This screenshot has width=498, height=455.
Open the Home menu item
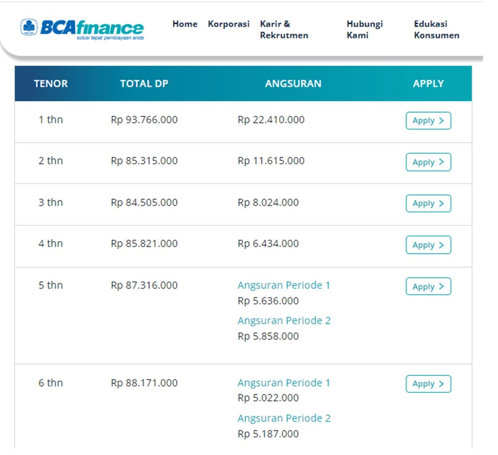(x=185, y=24)
